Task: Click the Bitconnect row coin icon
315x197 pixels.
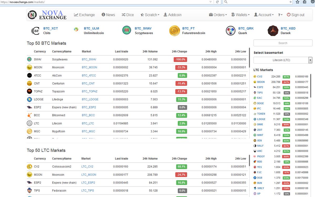Action: (x=29, y=115)
